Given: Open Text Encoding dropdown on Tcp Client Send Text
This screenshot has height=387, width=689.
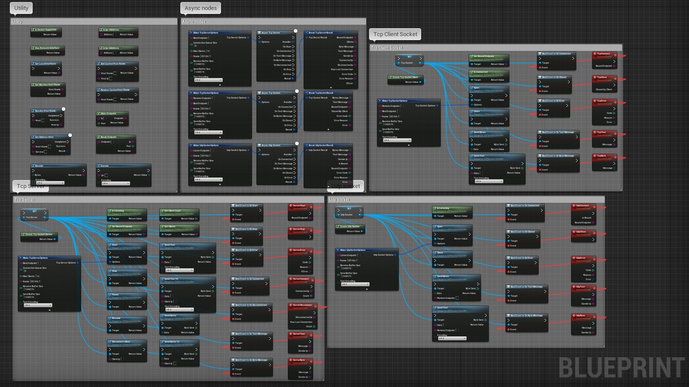Looking at the screenshot, I should coord(488,181).
